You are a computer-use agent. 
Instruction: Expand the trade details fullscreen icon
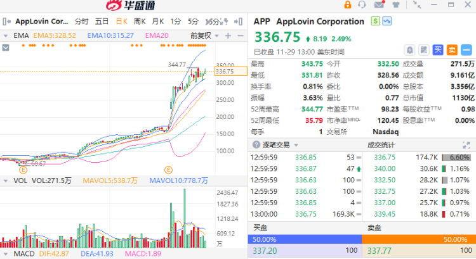tap(466, 145)
